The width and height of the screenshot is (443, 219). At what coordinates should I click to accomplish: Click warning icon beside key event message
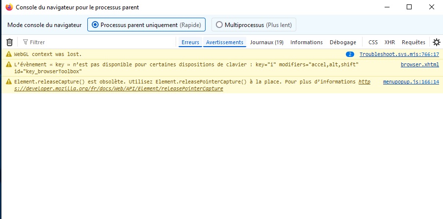[x=9, y=64]
